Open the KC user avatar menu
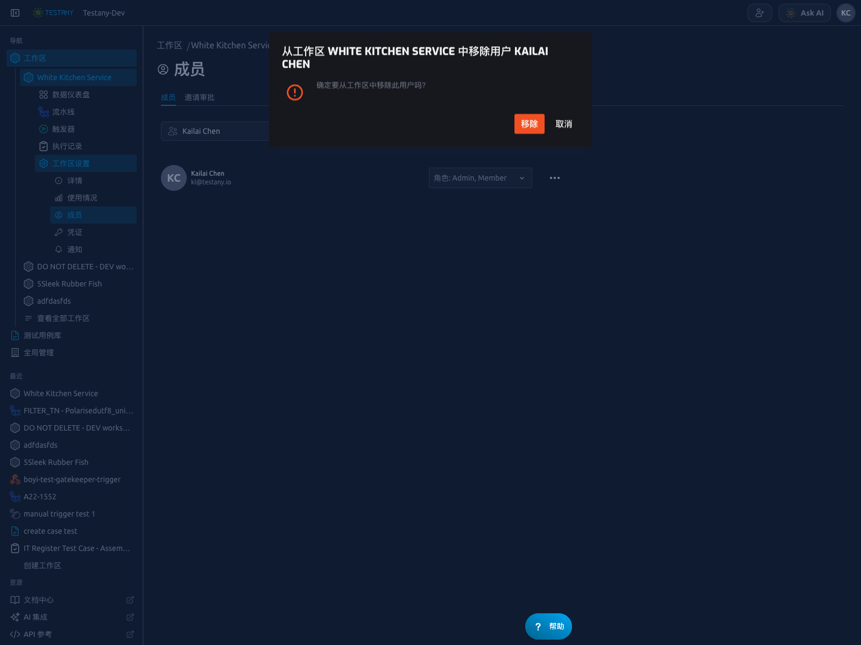This screenshot has width=861, height=645. coord(845,13)
